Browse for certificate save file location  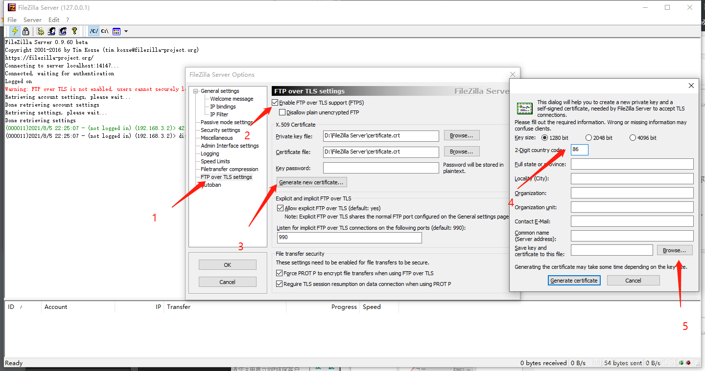click(x=675, y=250)
